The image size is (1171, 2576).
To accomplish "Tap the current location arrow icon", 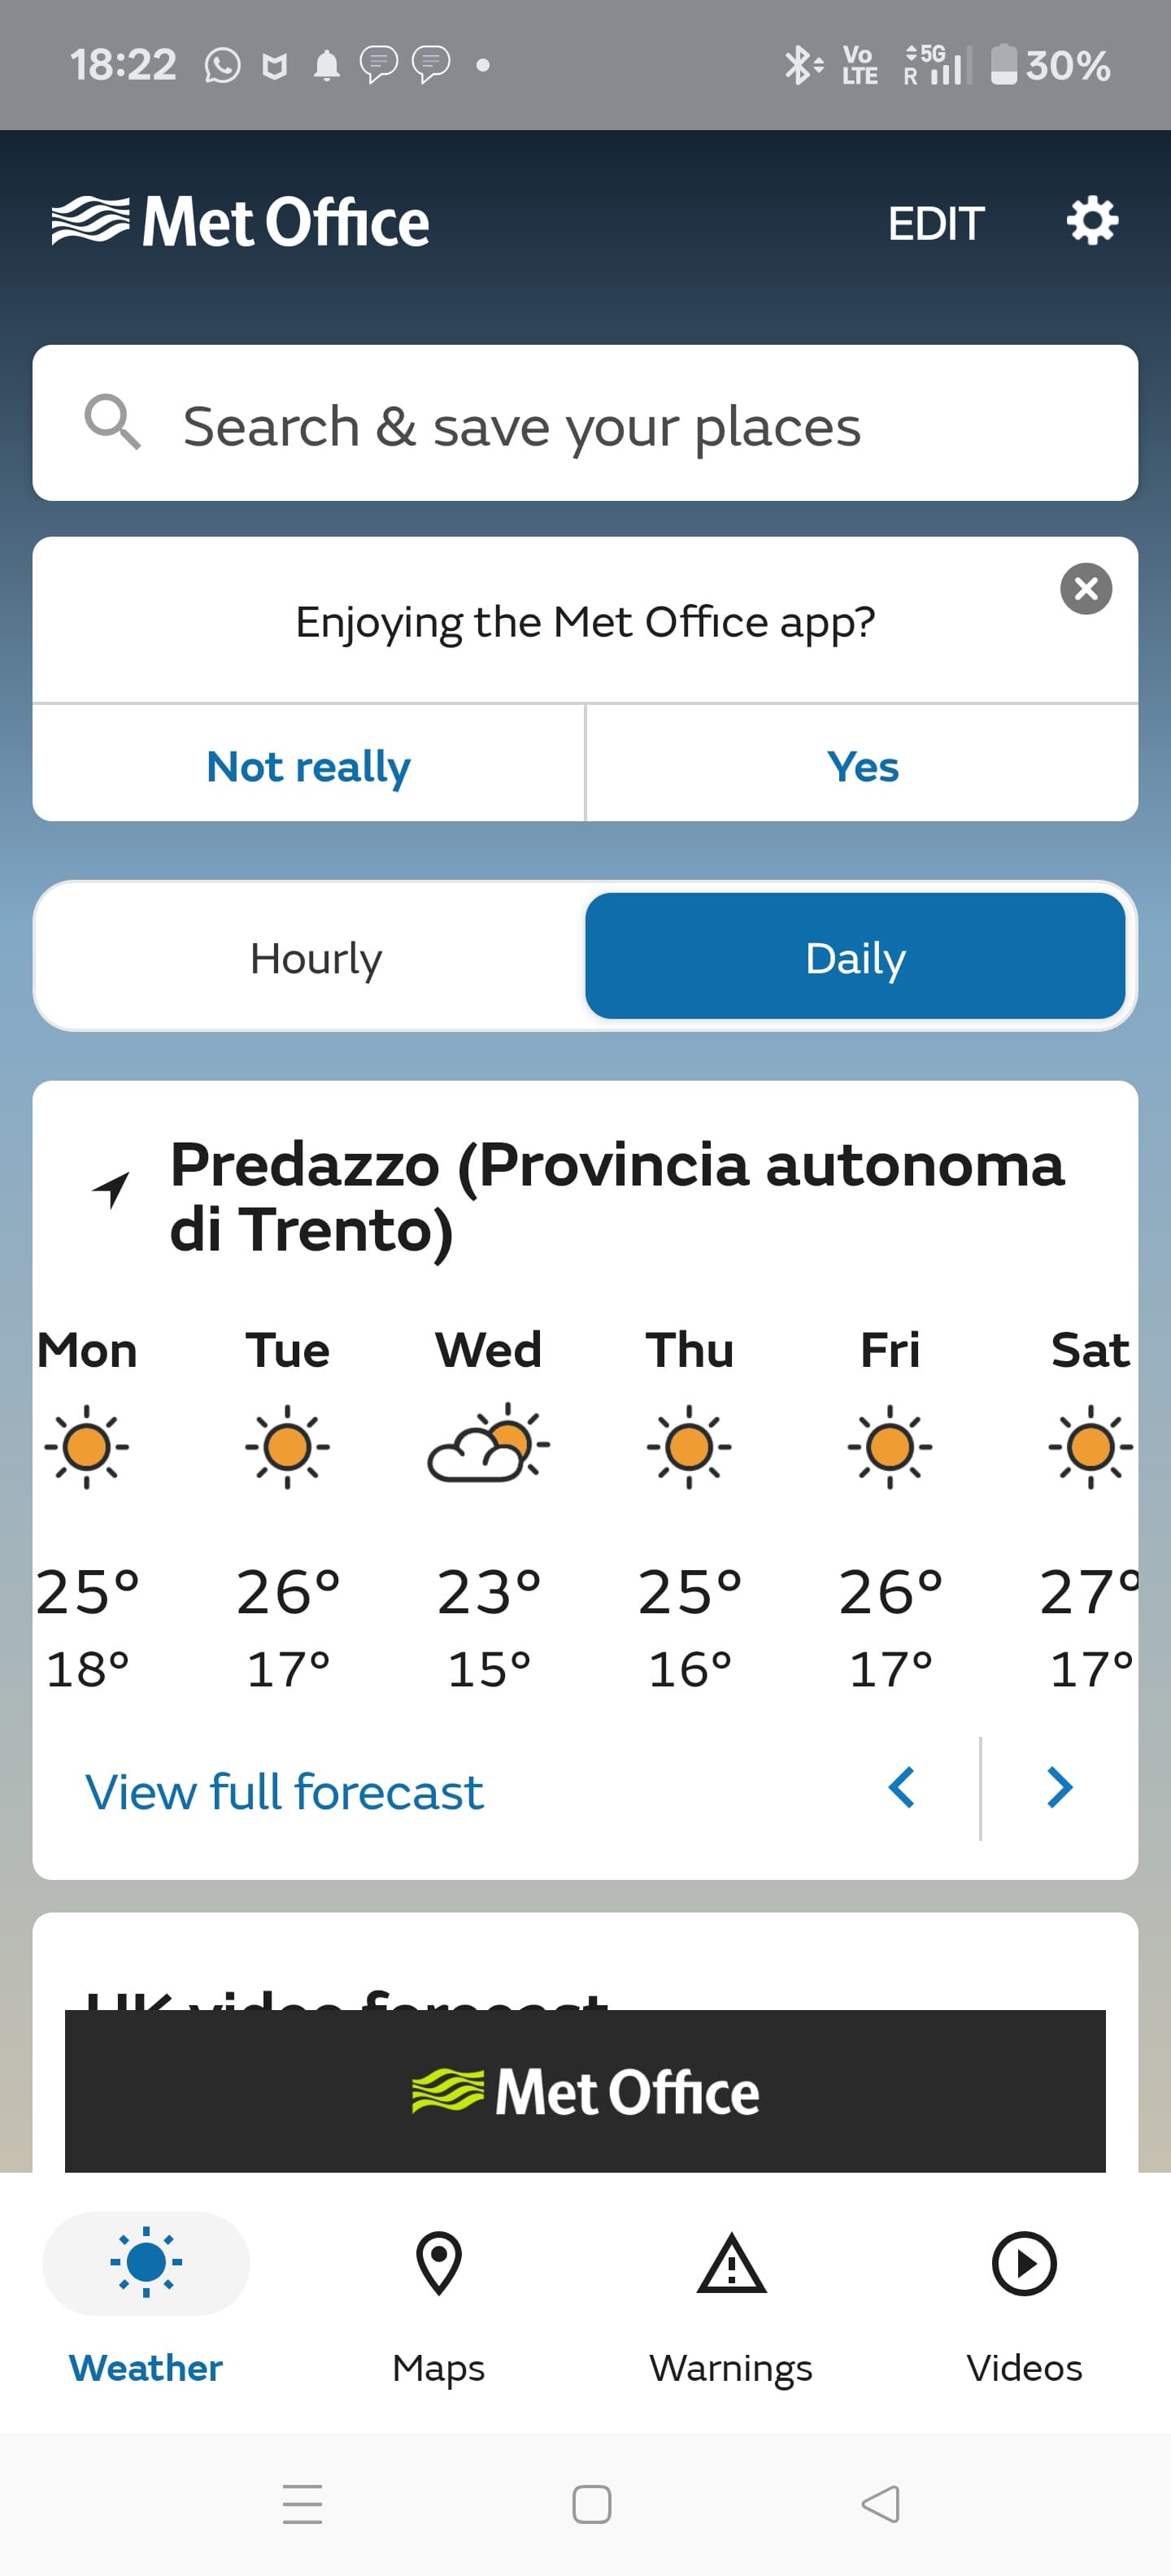I will tap(111, 1189).
